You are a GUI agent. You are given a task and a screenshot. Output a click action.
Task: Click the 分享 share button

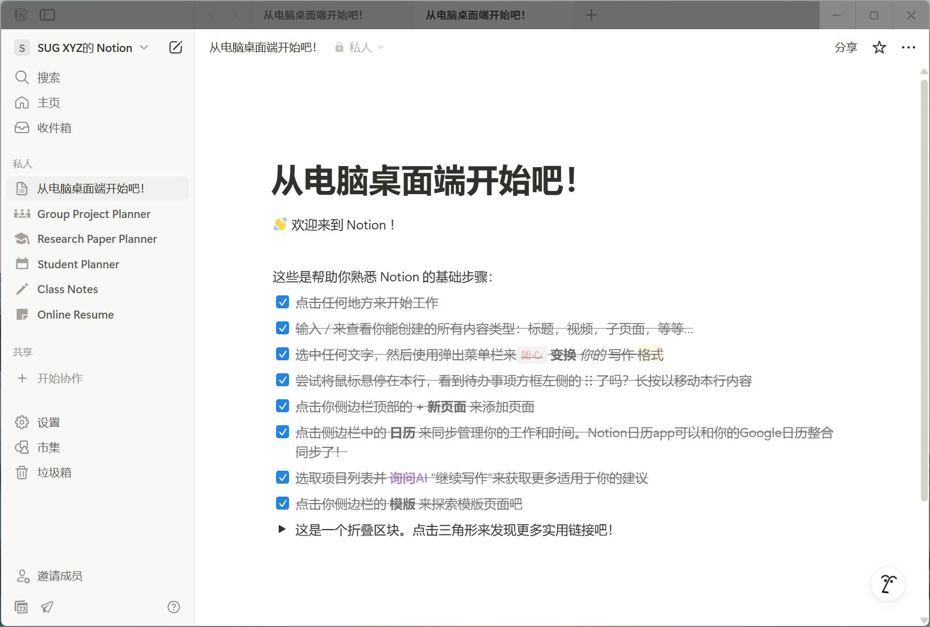pyautogui.click(x=846, y=48)
